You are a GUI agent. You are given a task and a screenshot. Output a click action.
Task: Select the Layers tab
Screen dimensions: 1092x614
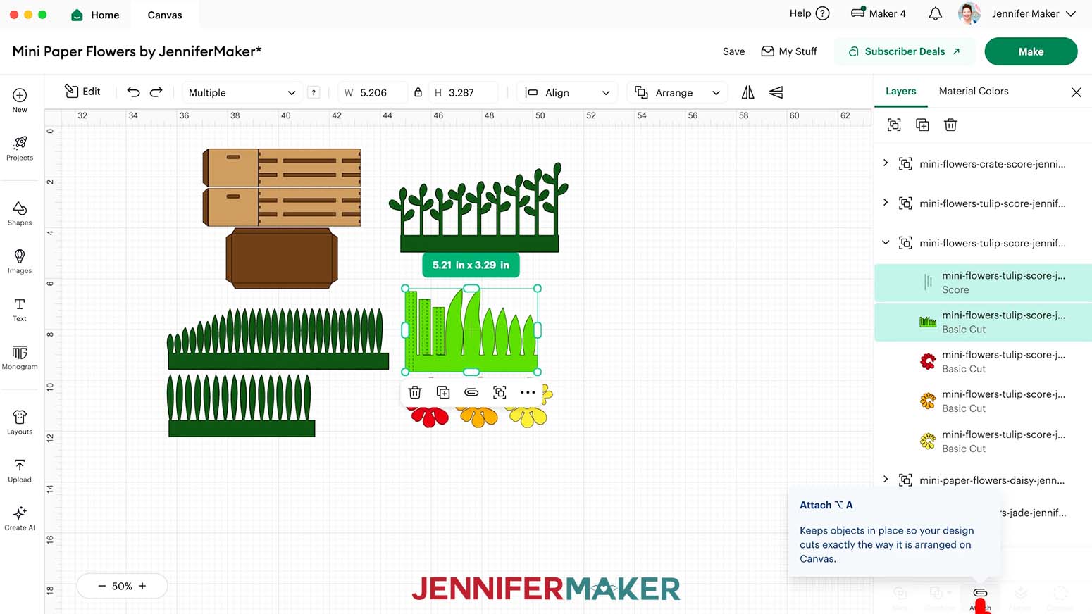point(900,91)
